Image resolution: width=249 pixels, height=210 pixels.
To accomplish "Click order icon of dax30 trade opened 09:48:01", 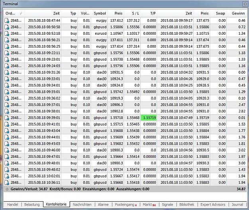I will click(7, 163).
